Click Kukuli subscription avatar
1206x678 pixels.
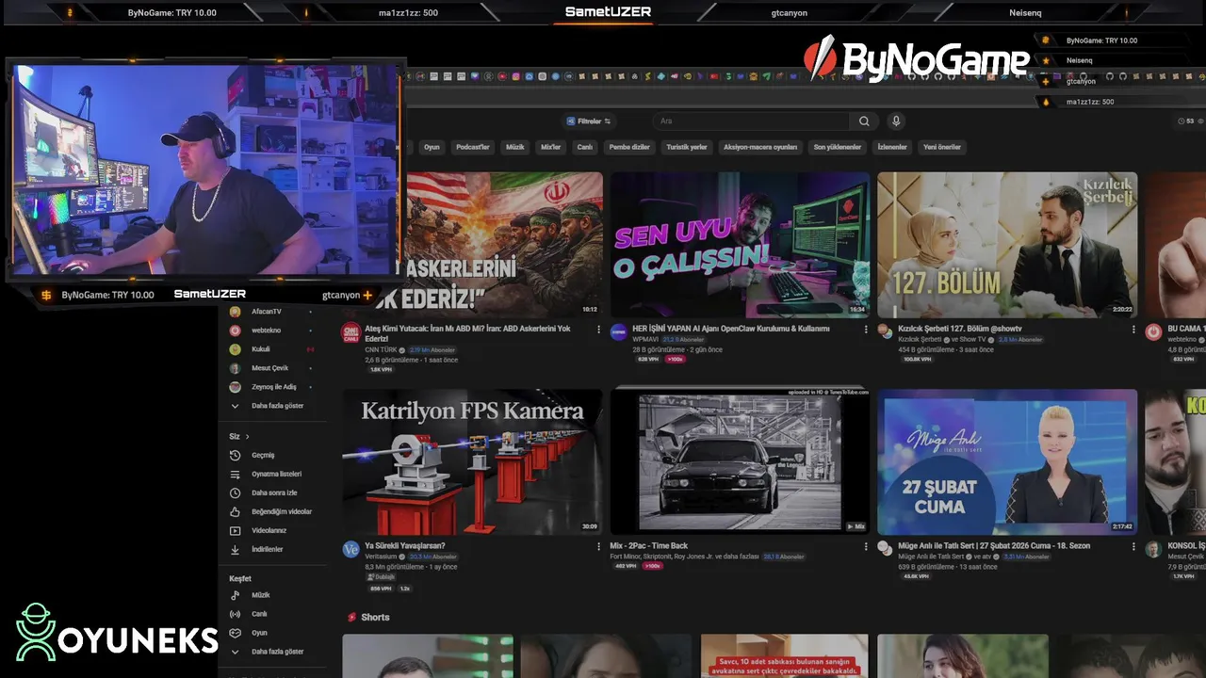[x=236, y=349]
